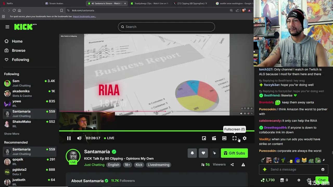Screen dimensions: 333x187
Task: Click the share stream icon
Action: tap(232, 164)
